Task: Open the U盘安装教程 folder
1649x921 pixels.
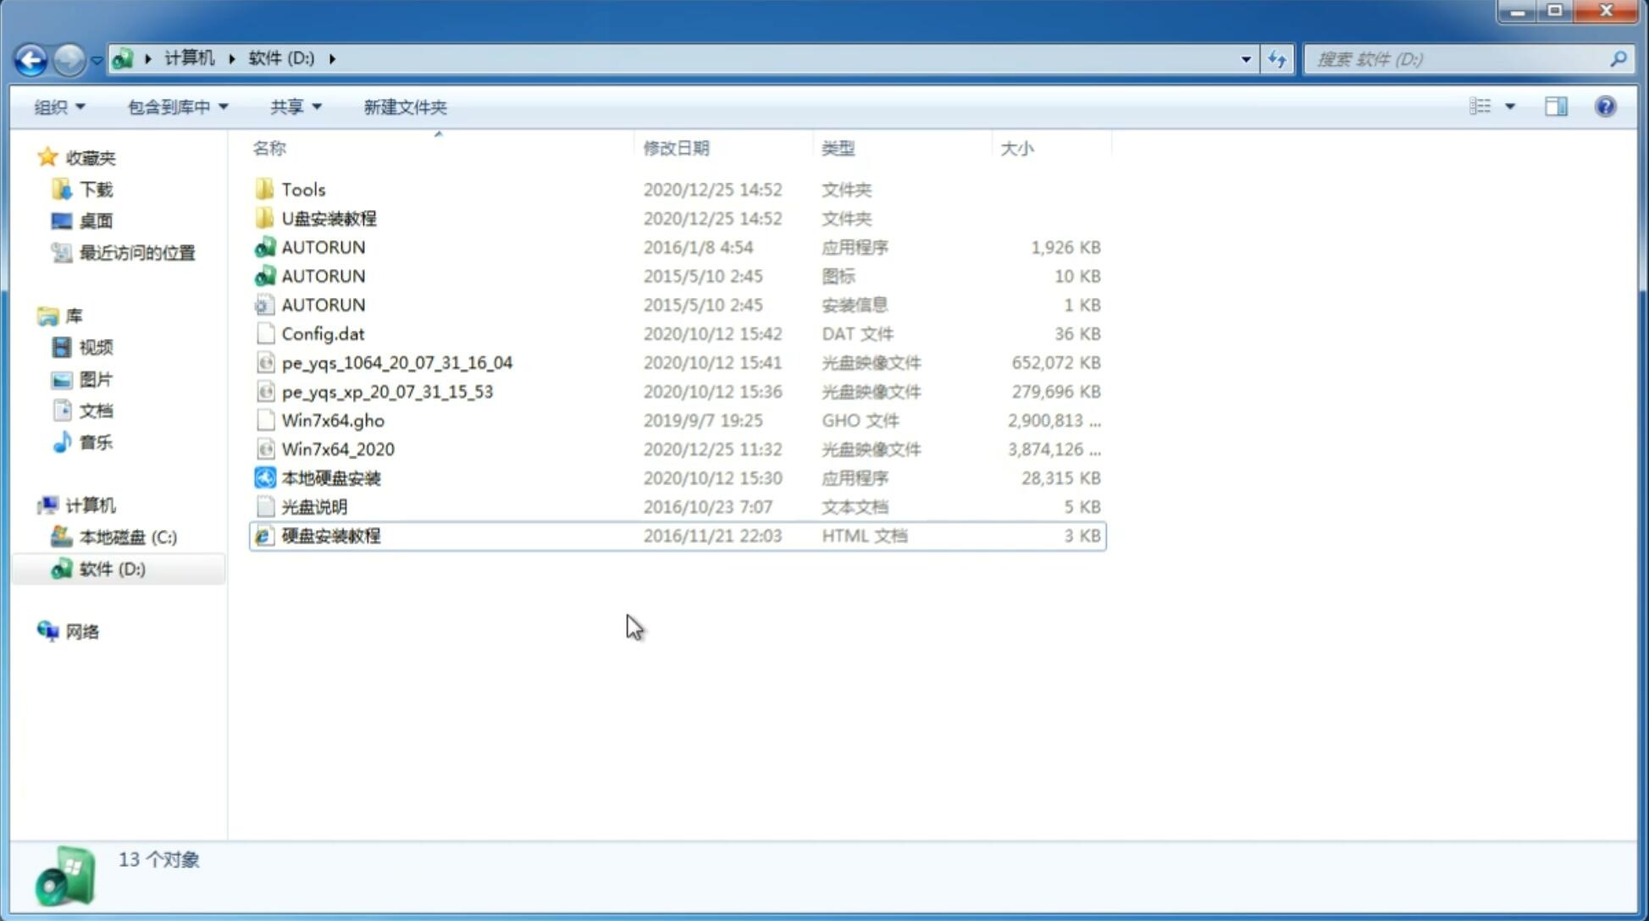Action: [329, 218]
